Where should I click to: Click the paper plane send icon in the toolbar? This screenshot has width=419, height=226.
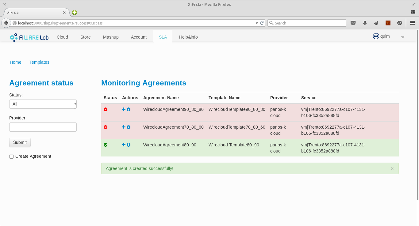(x=376, y=23)
